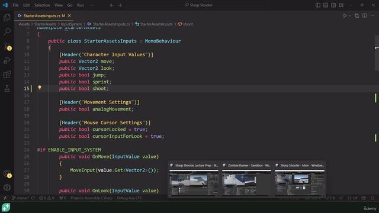Synchronize changes with the sync icon
Image resolution: width=379 pixels, height=213 pixels.
(33, 198)
